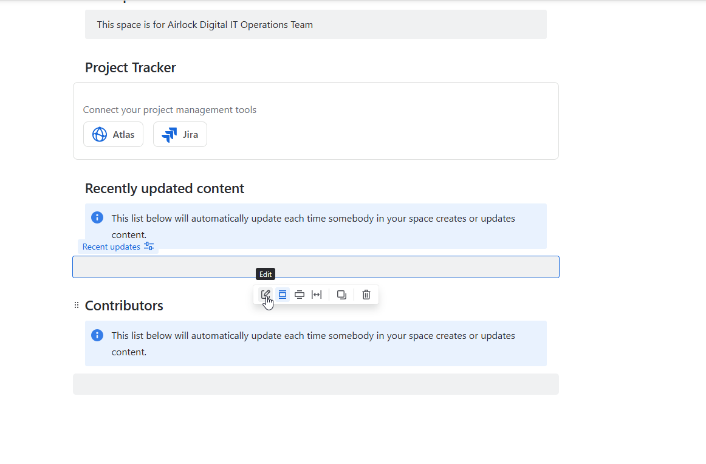Place cursor in Recently updated content heading
Screen dimensions: 706x464
tap(165, 188)
